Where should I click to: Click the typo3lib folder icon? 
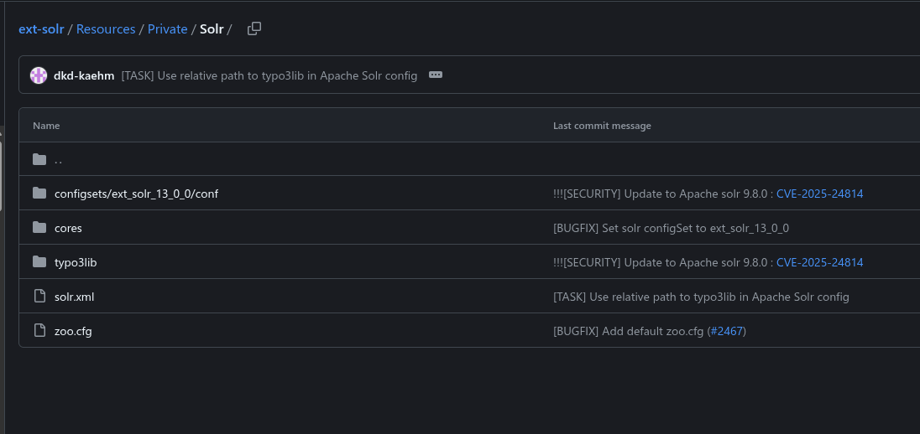click(x=39, y=262)
